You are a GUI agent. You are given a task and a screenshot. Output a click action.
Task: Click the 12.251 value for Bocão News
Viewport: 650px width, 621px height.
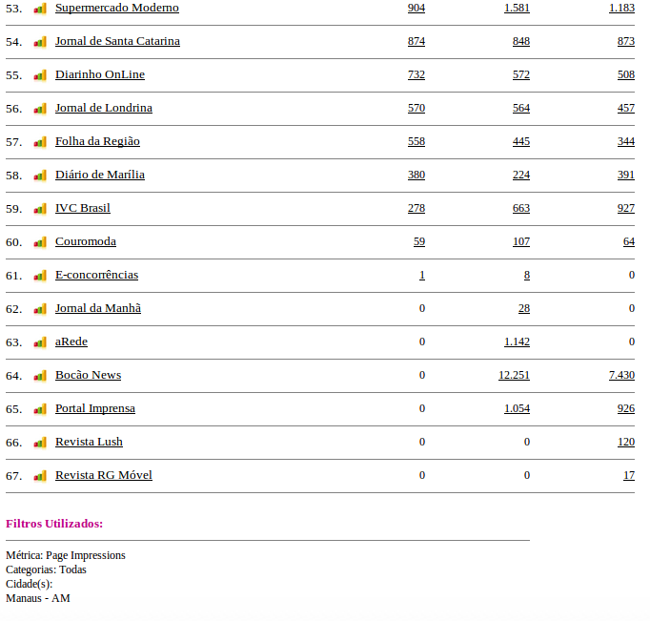pos(514,375)
